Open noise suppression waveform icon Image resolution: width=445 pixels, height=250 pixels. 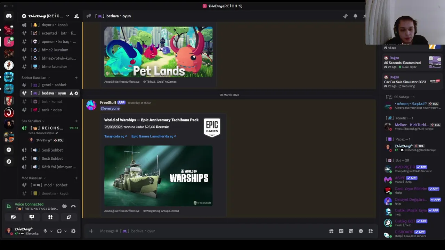[64, 206]
